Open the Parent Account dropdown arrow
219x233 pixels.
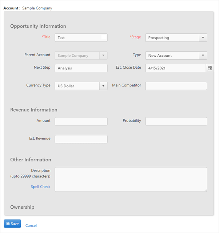[x=103, y=55]
